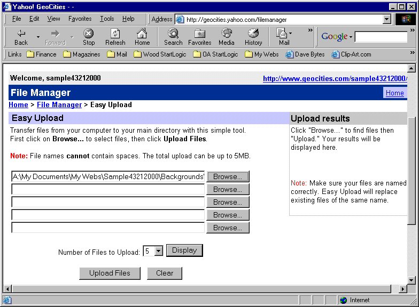The image size is (419, 307).
Task: Click the first Browse... button
Action: point(228,176)
